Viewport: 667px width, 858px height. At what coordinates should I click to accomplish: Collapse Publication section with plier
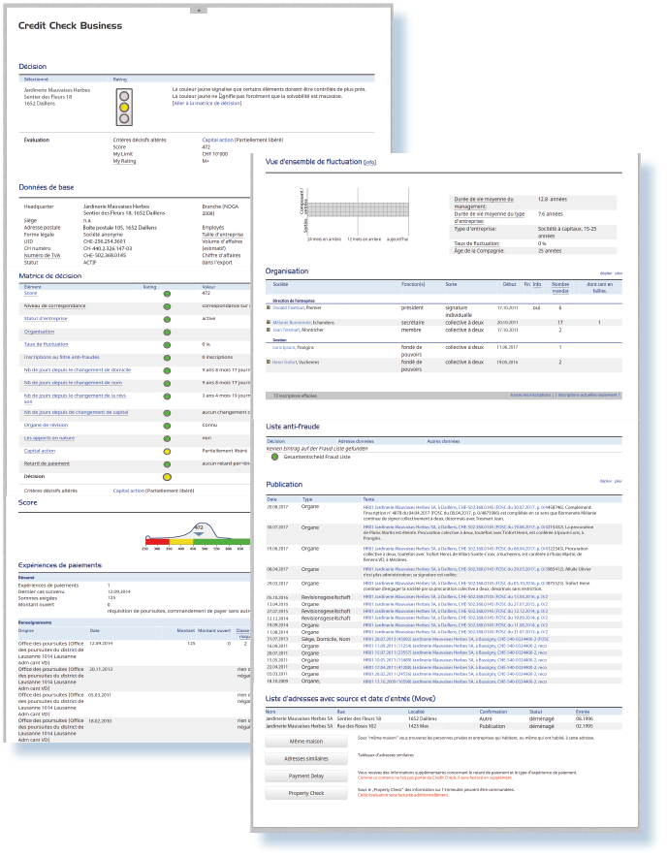pos(619,481)
